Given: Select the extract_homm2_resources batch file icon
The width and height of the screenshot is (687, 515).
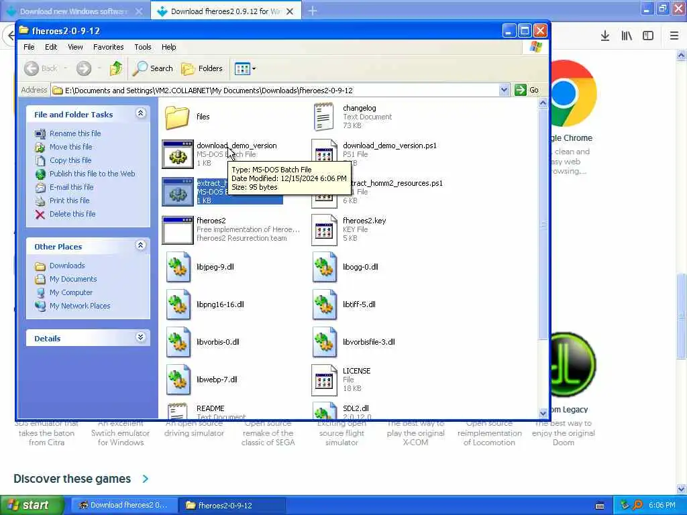Looking at the screenshot, I should 177,192.
